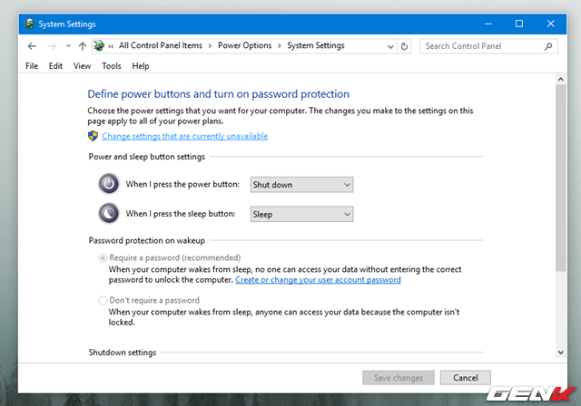
Task: Click the System Settings title bar icon
Action: pyautogui.click(x=29, y=24)
